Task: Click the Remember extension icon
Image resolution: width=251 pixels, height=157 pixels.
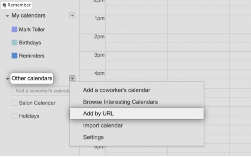Action: (4, 5)
